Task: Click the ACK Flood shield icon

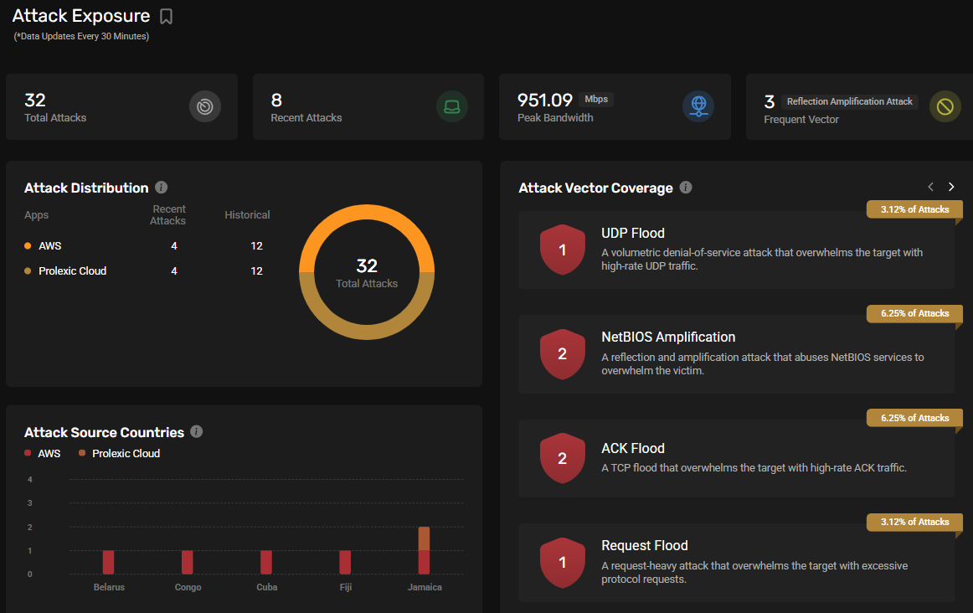Action: click(562, 458)
